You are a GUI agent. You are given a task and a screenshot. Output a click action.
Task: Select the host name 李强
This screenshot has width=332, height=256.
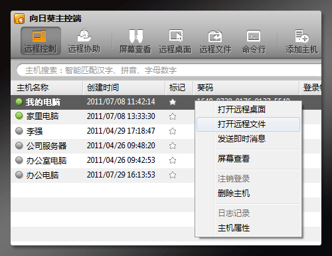pyautogui.click(x=35, y=131)
